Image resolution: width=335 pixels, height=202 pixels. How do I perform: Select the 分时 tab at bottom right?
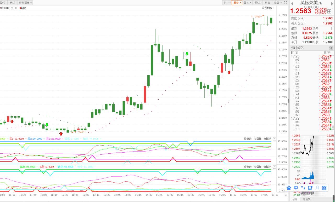click(x=295, y=199)
